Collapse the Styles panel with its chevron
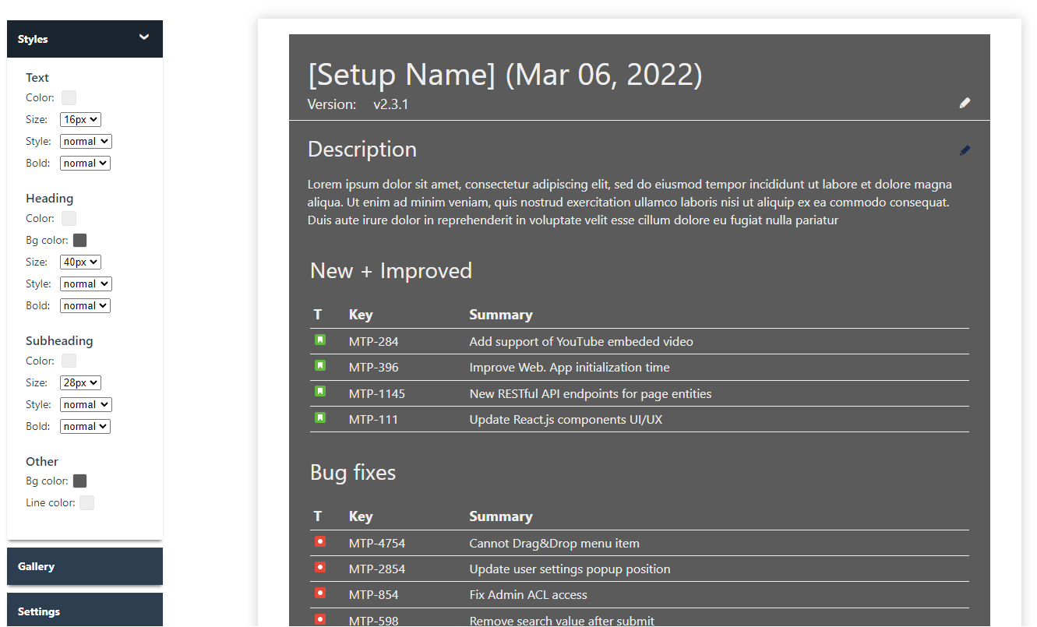Image resolution: width=1037 pixels, height=627 pixels. tap(144, 37)
